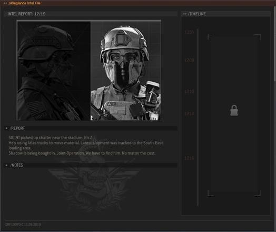Screen dimensions: 276x232
Task: Open the darkened left soldier portrait
Action: coord(54,71)
